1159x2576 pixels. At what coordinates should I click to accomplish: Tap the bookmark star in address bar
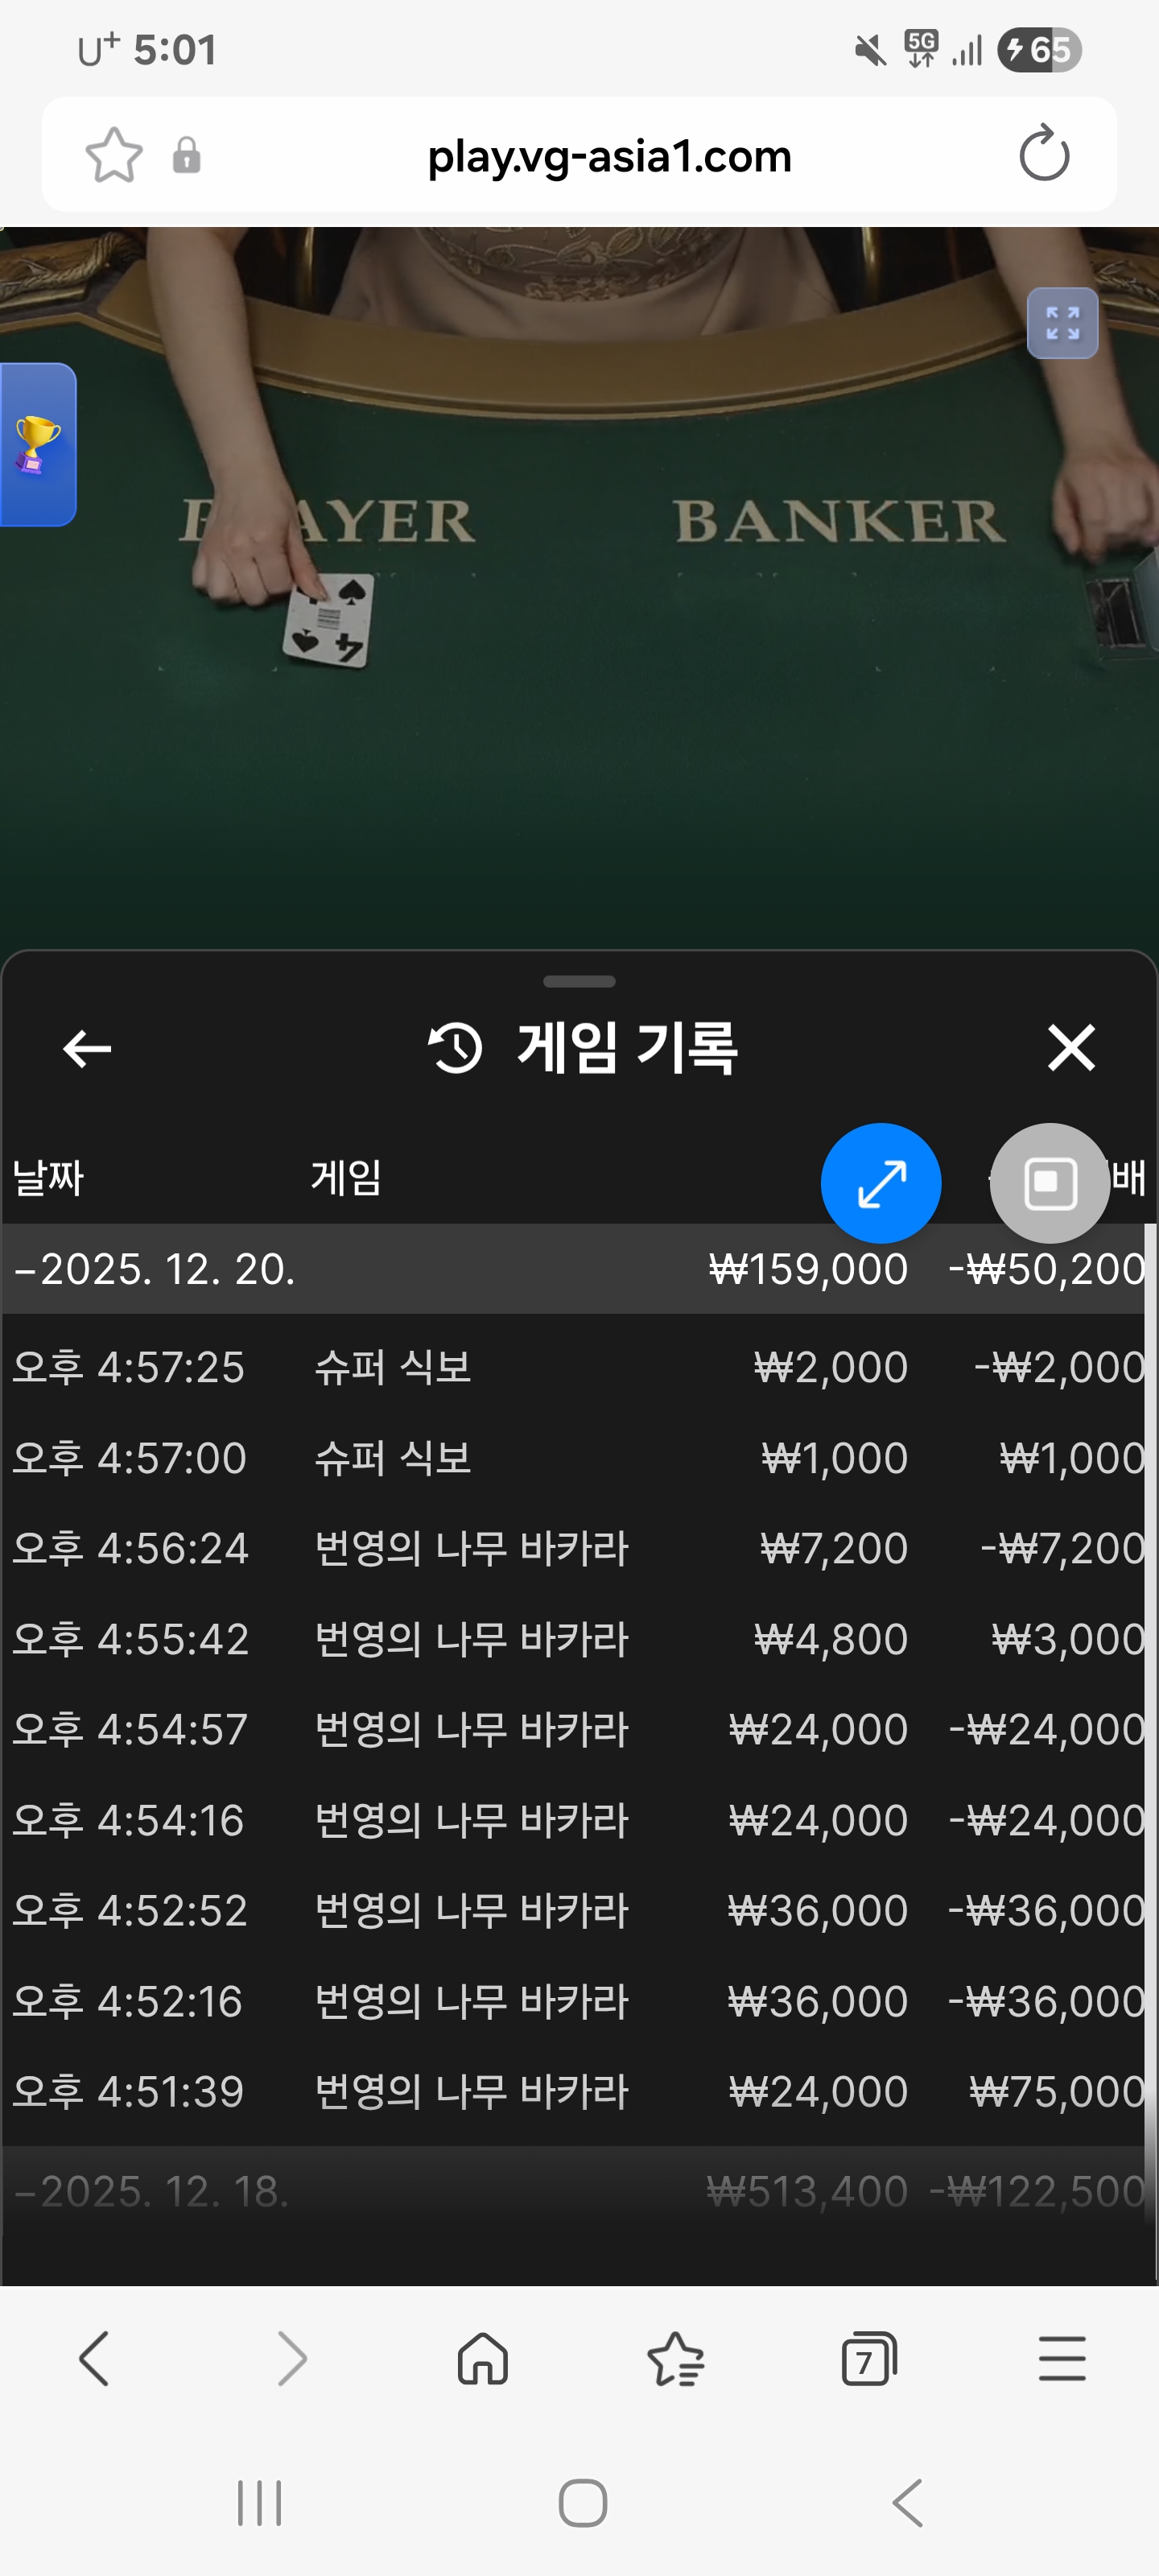coord(114,155)
